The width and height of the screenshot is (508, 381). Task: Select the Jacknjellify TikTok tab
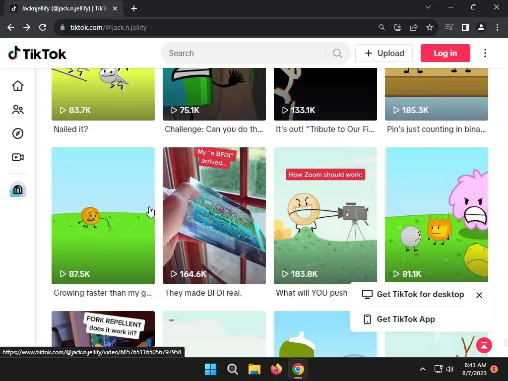(63, 8)
